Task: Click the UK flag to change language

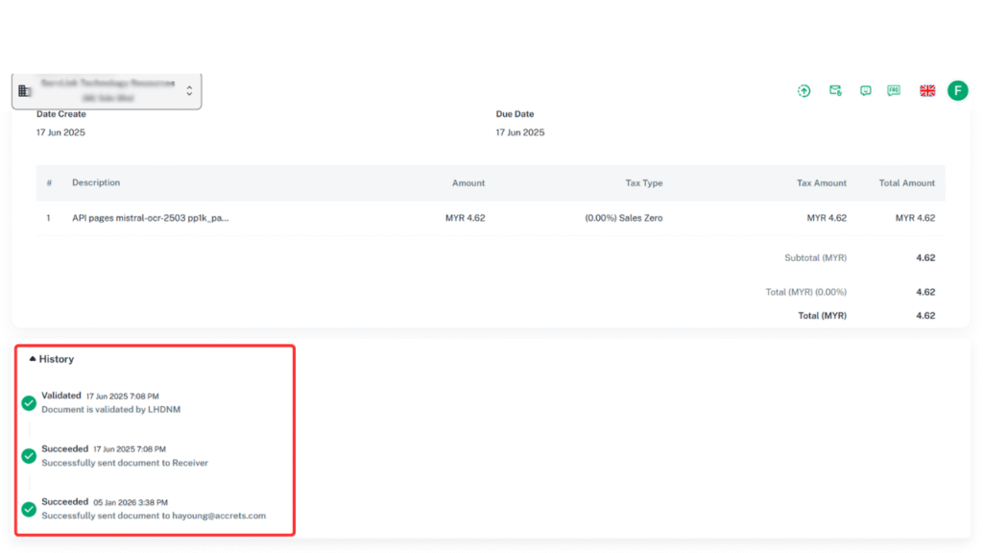Action: click(x=926, y=90)
